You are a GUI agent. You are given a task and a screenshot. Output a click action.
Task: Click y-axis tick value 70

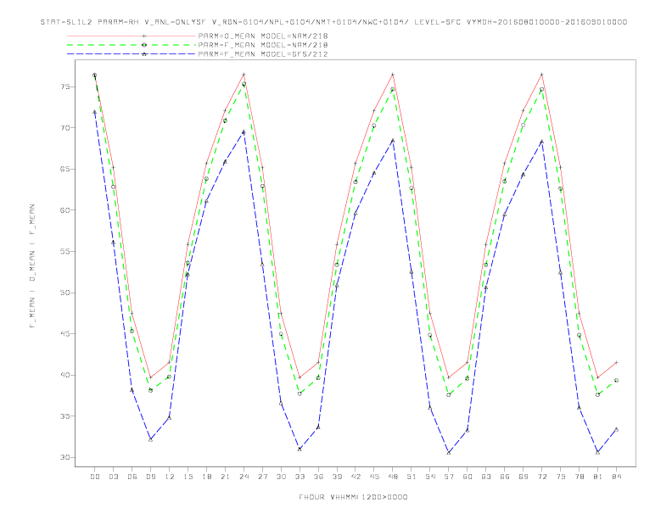pyautogui.click(x=65, y=127)
